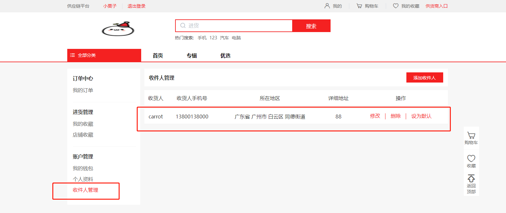
Task: Edit the carrot recipient via 修改
Action: [375, 116]
